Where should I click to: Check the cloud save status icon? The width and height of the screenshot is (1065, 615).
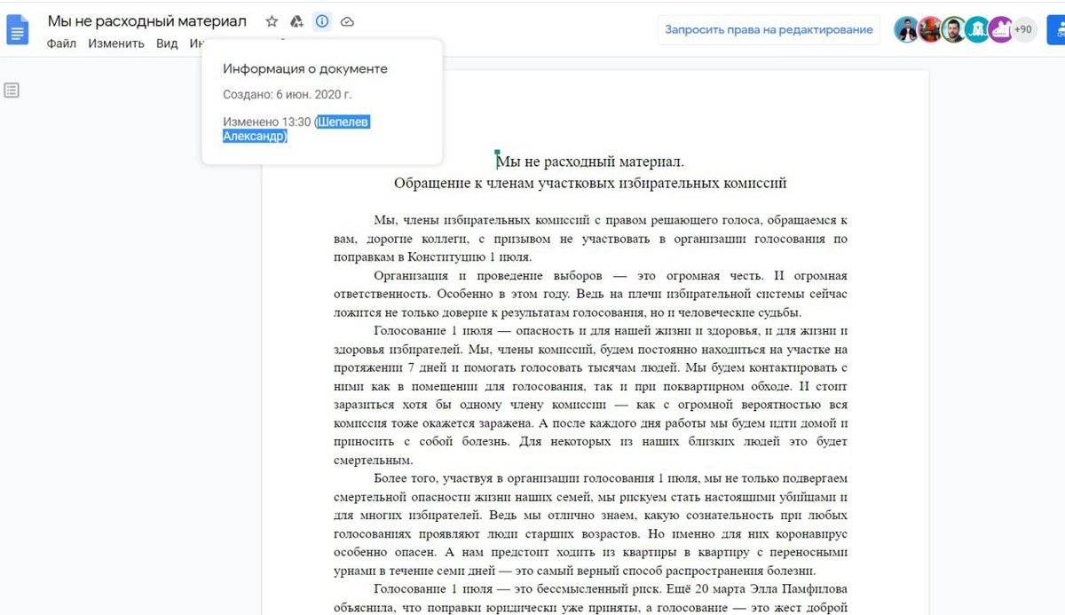(x=347, y=21)
